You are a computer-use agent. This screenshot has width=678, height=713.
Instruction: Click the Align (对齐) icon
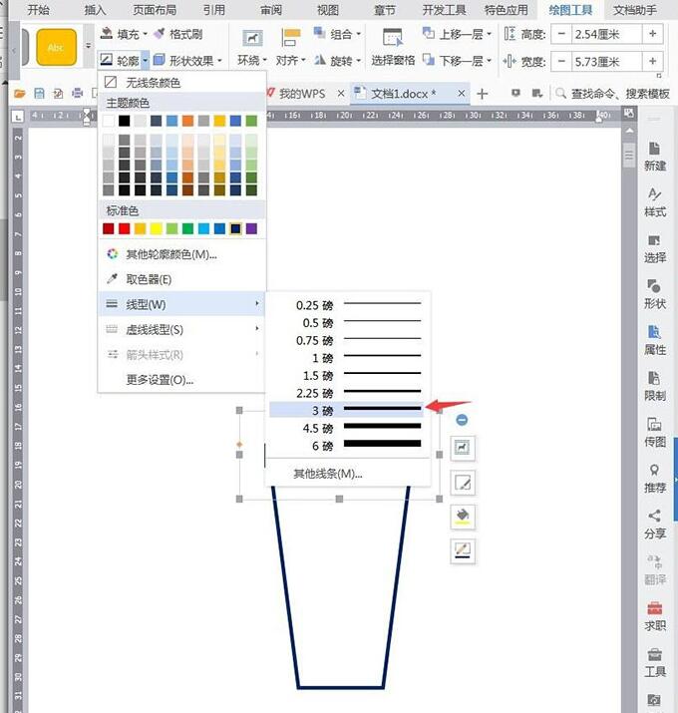click(291, 38)
